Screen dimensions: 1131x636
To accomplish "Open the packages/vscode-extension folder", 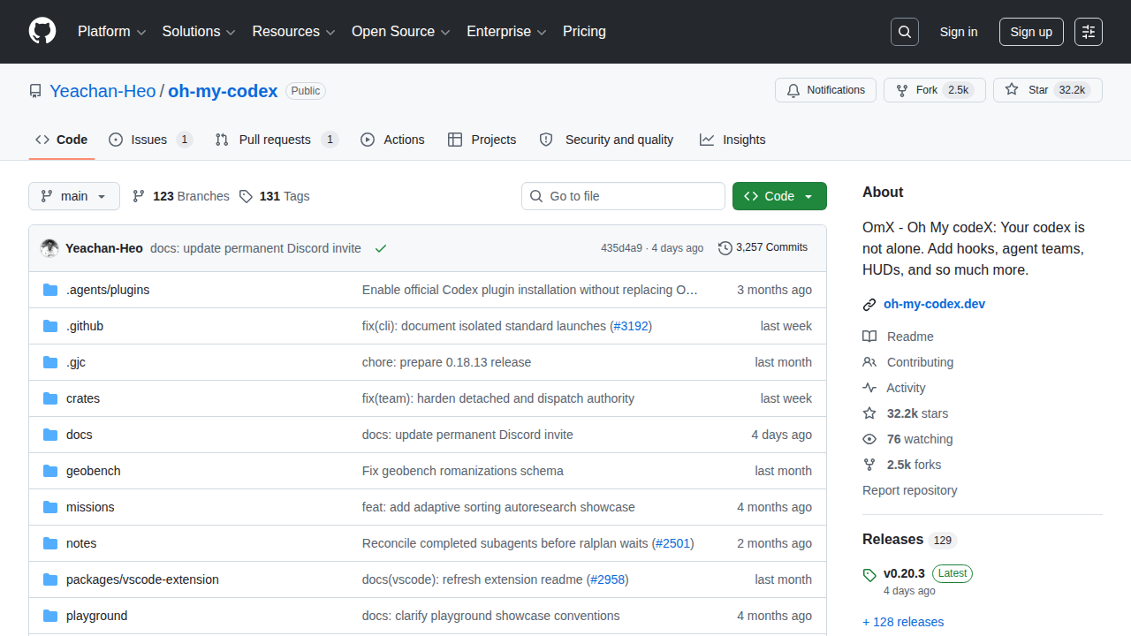I will pos(142,579).
